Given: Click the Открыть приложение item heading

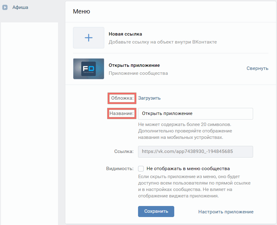Looking at the screenshot, I should 134,65.
